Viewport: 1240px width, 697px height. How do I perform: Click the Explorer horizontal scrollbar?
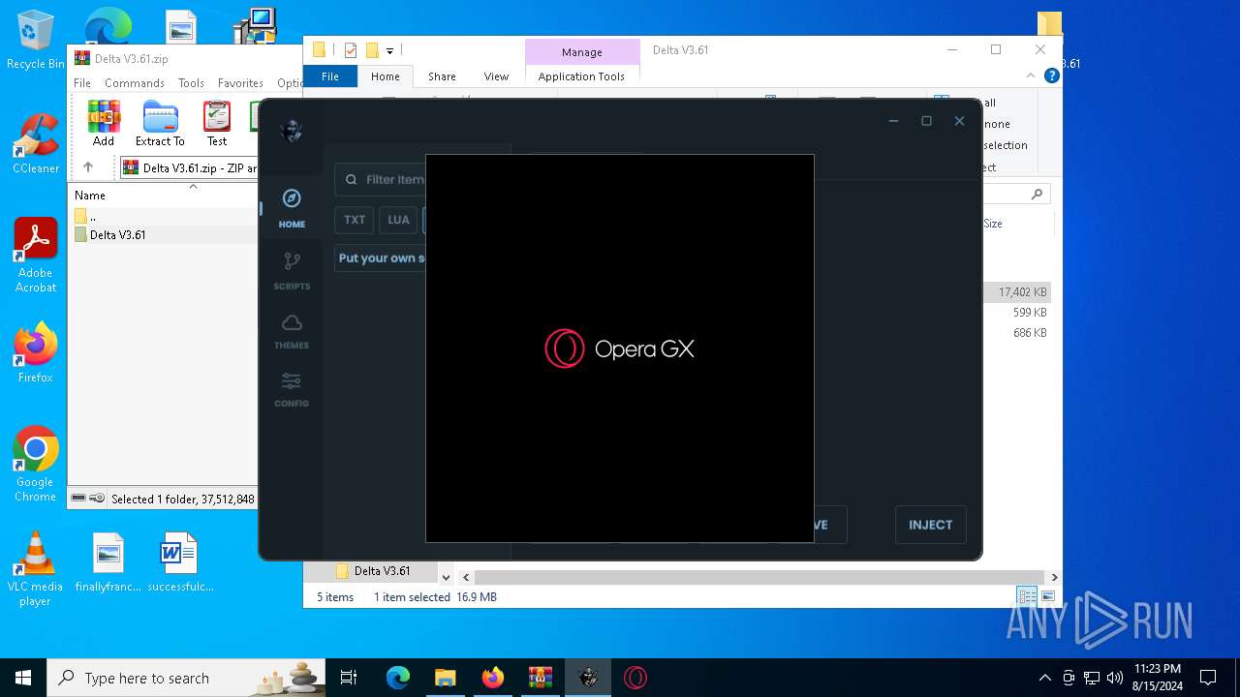759,577
